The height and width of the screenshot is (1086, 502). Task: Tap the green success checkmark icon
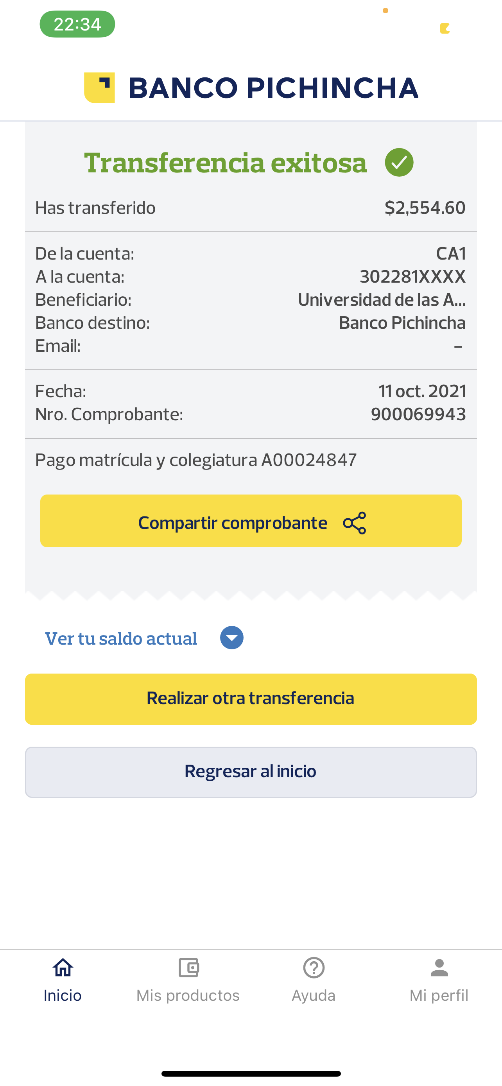point(399,162)
